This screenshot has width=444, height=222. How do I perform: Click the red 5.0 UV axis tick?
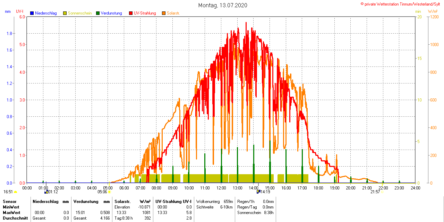(22, 45)
